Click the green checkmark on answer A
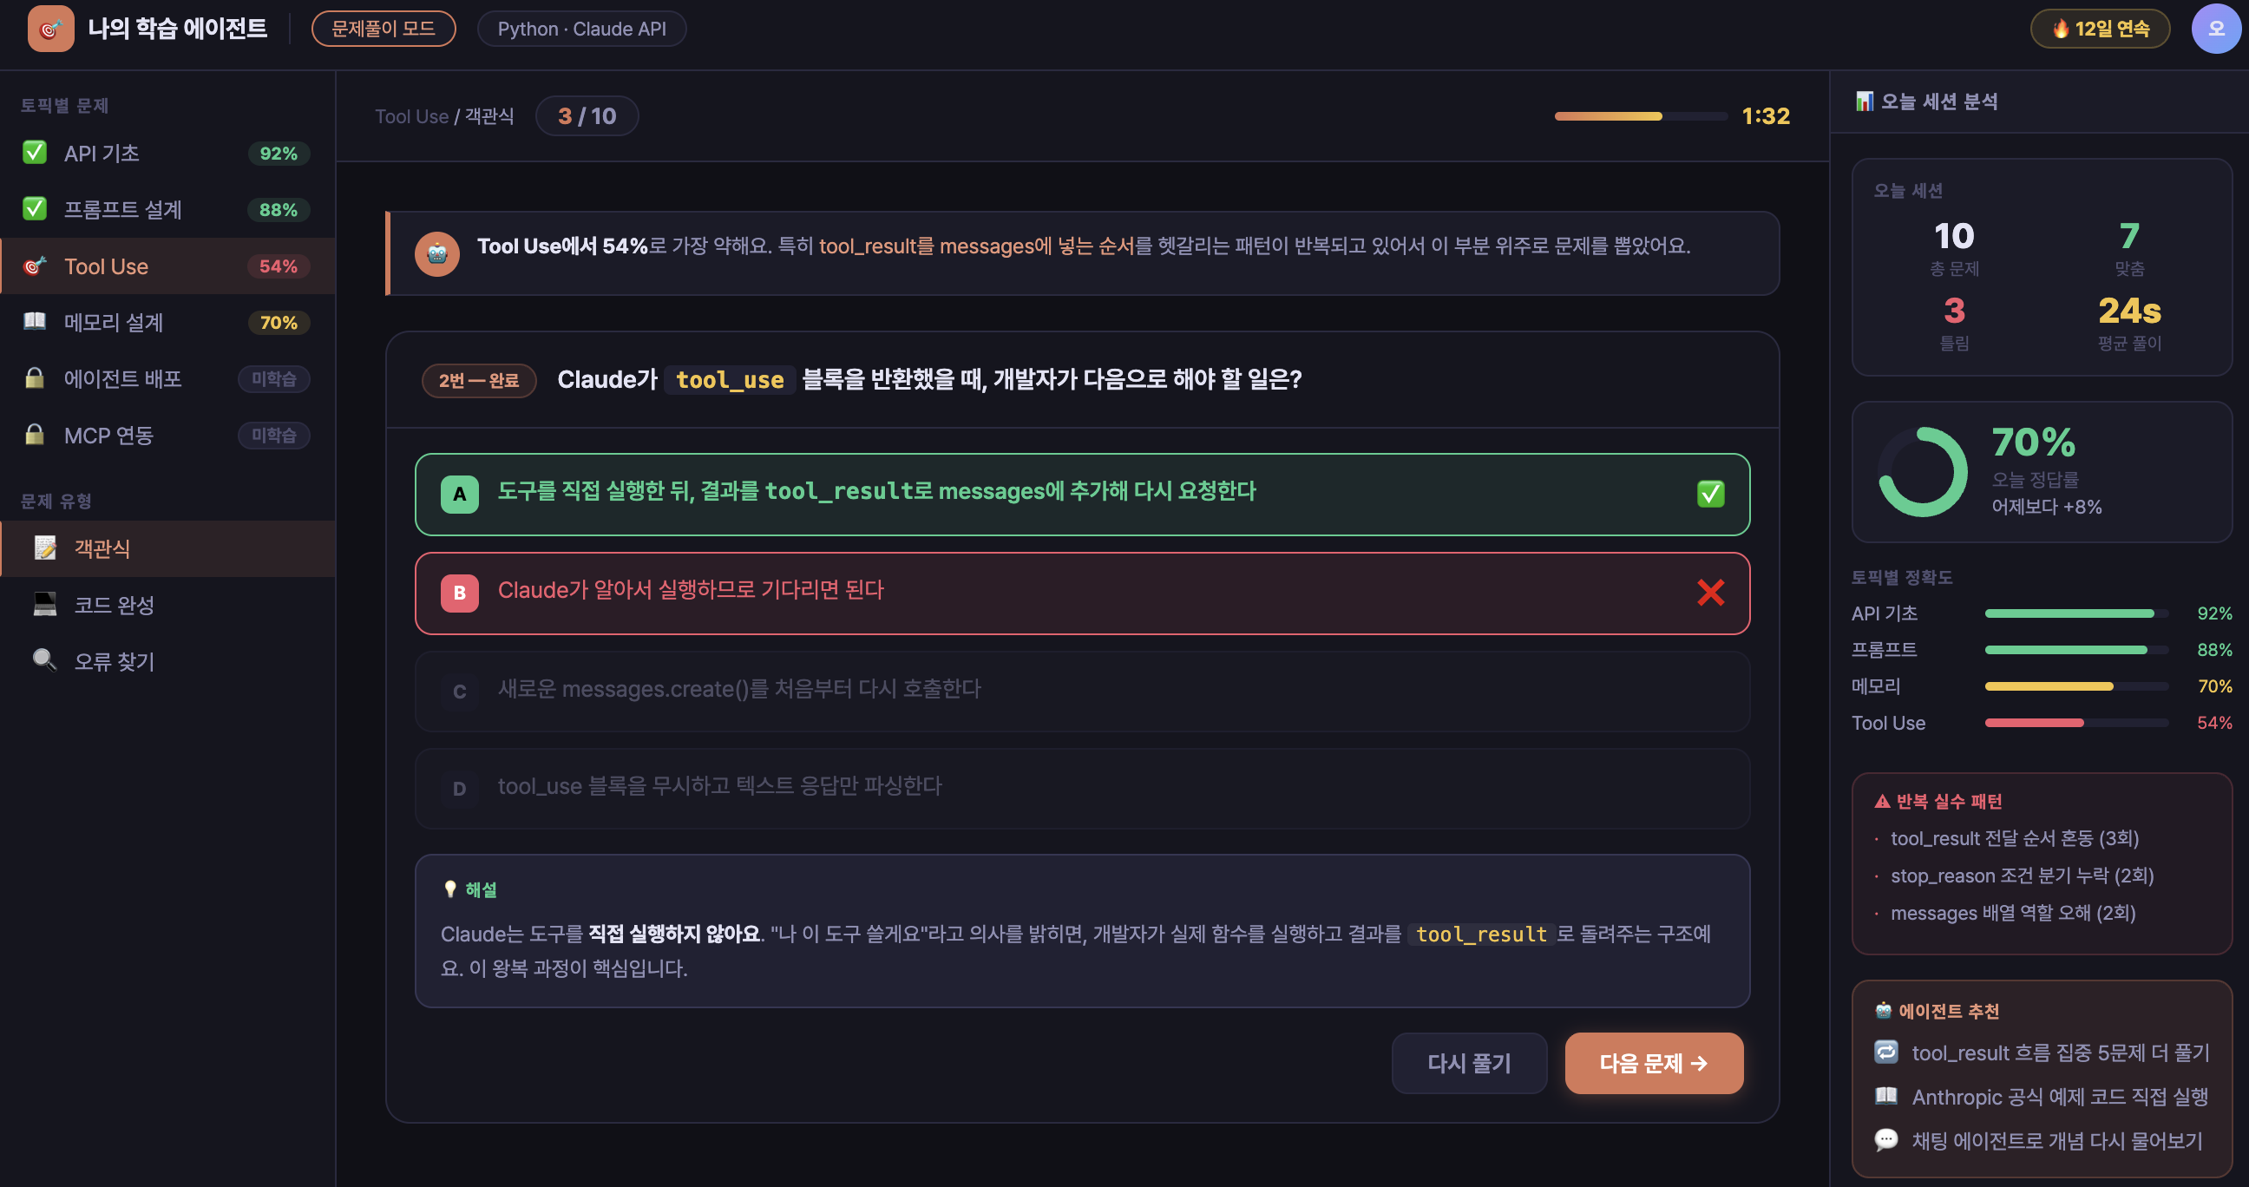The width and height of the screenshot is (2249, 1187). tap(1711, 493)
